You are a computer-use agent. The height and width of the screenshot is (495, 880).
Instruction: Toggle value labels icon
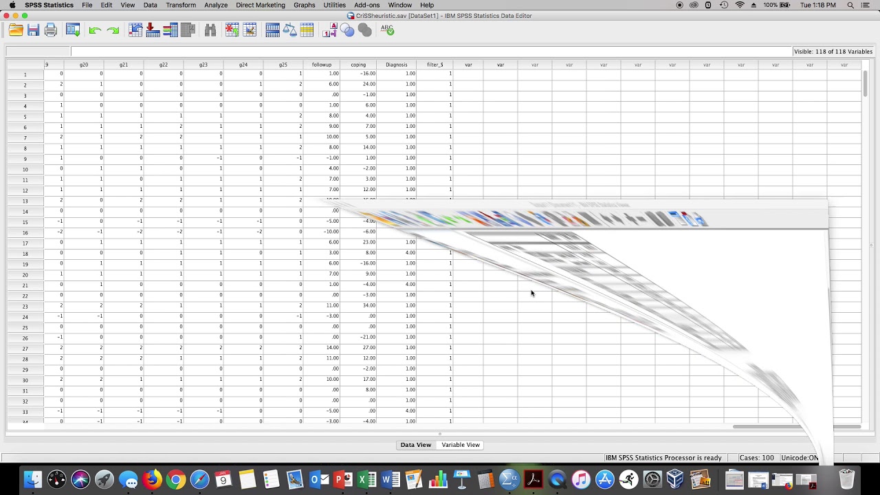coord(331,30)
